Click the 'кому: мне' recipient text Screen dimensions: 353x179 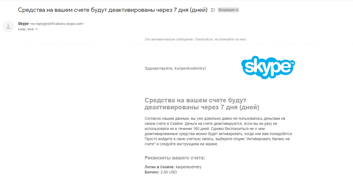(26, 29)
